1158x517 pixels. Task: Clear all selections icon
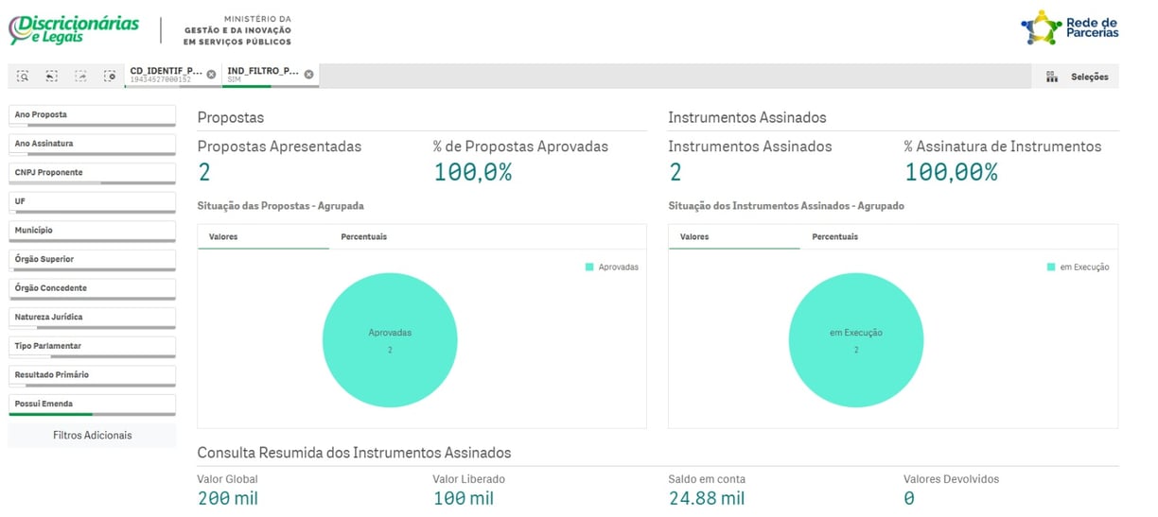(111, 76)
